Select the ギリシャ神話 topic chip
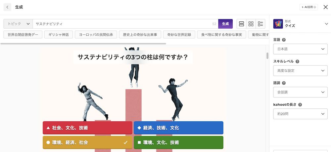Viewport: 331px width, 152px height. pos(59,35)
